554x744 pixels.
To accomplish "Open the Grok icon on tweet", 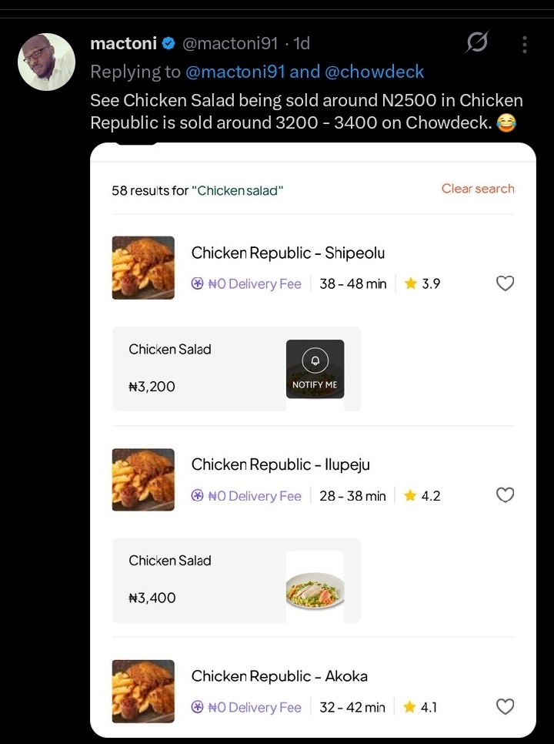I will (x=476, y=42).
